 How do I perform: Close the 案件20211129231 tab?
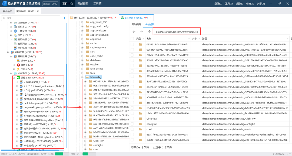(38, 11)
